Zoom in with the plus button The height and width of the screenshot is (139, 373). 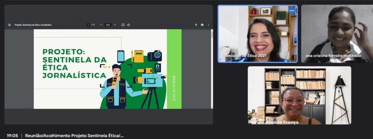(115, 25)
